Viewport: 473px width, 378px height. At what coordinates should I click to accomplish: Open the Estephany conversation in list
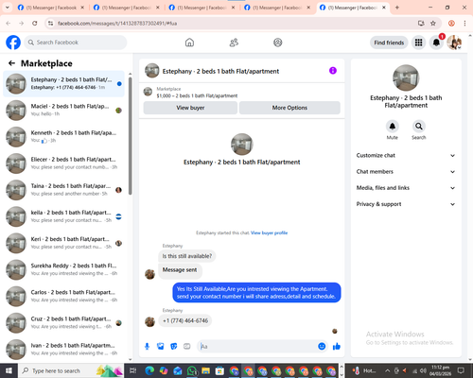[x=63, y=84]
